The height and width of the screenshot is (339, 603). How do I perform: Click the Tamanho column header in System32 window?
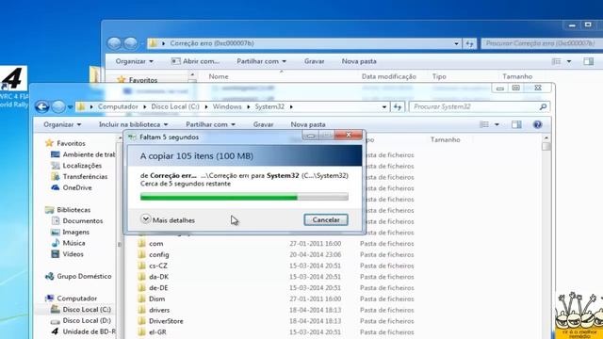[446, 140]
